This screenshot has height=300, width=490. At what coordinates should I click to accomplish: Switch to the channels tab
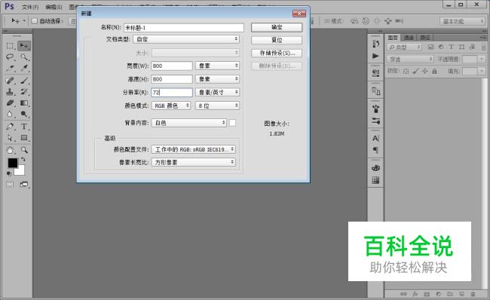[x=409, y=38]
